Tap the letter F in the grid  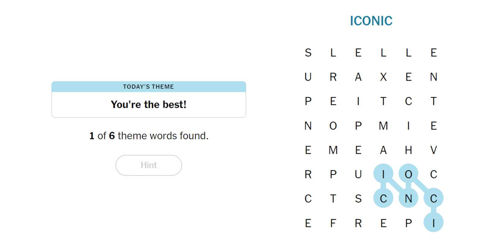[x=333, y=223]
